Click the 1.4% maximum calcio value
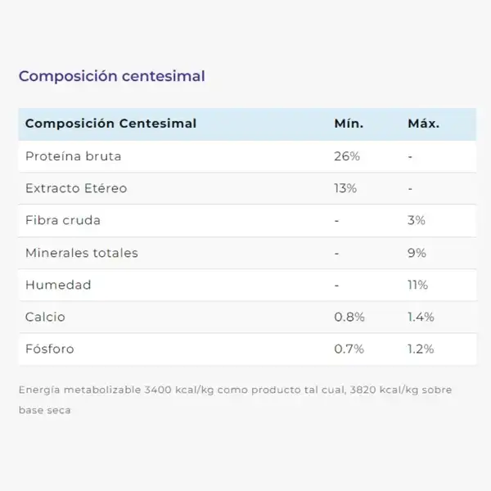Screen dimensions: 491x491 coord(421,317)
